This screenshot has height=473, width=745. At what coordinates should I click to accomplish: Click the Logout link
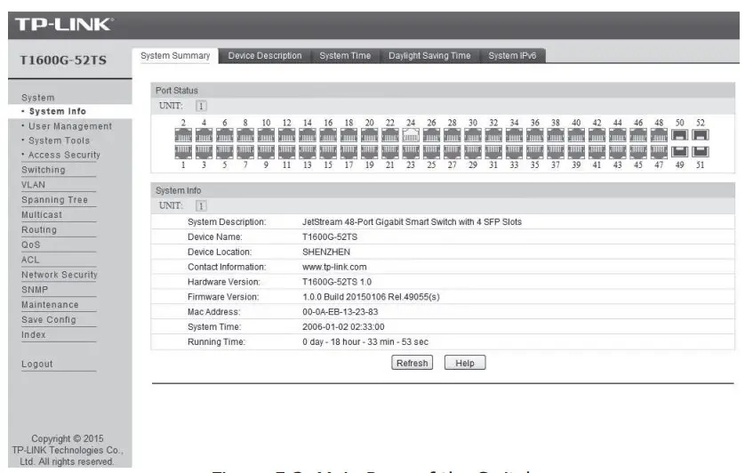[x=37, y=364]
